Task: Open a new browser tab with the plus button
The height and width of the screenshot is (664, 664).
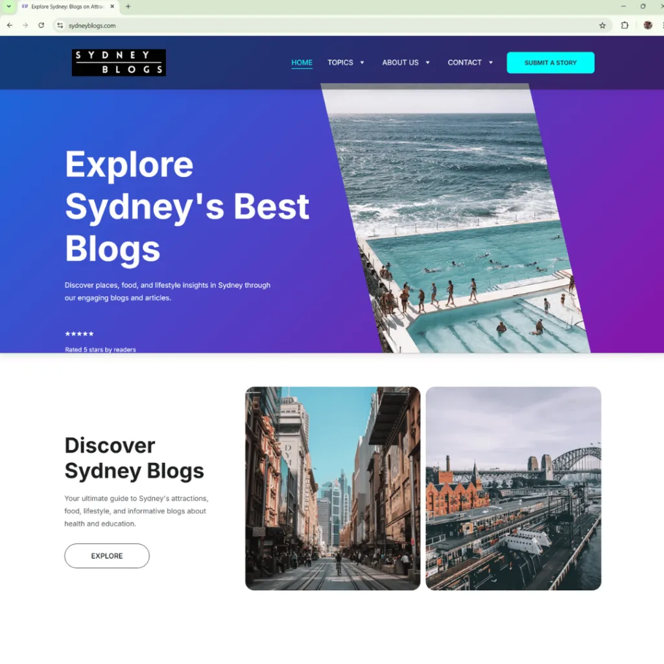Action: [128, 6]
